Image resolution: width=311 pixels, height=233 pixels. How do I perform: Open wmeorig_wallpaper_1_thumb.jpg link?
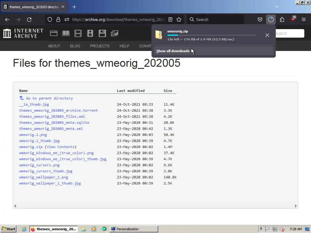(x=50, y=183)
